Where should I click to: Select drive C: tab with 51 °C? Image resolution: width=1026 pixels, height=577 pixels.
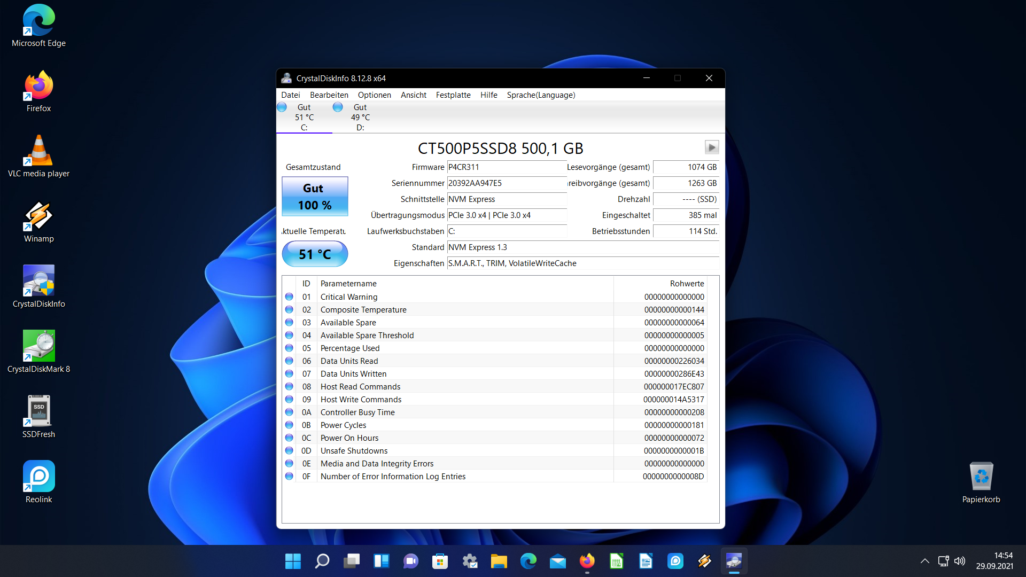[x=304, y=117]
